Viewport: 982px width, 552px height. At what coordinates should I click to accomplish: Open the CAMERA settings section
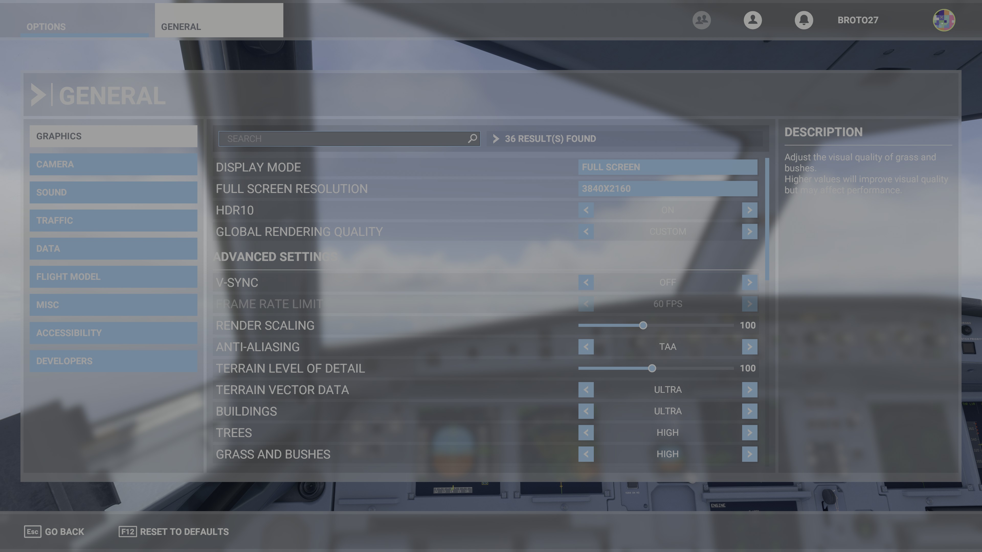(x=113, y=164)
